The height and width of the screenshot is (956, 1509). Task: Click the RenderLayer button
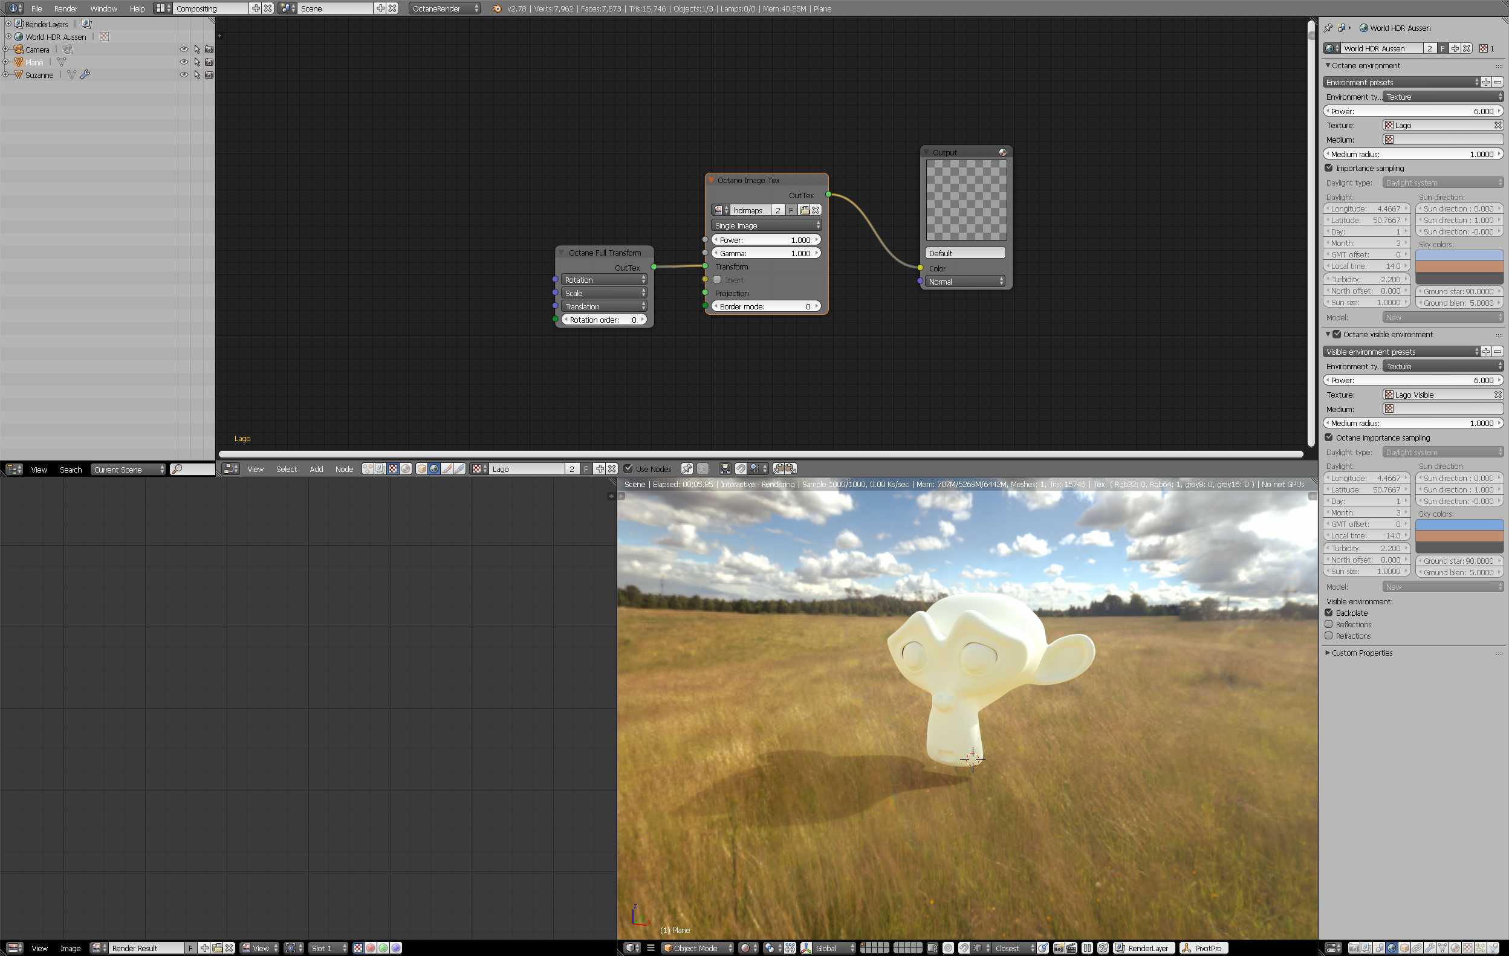(x=1143, y=948)
